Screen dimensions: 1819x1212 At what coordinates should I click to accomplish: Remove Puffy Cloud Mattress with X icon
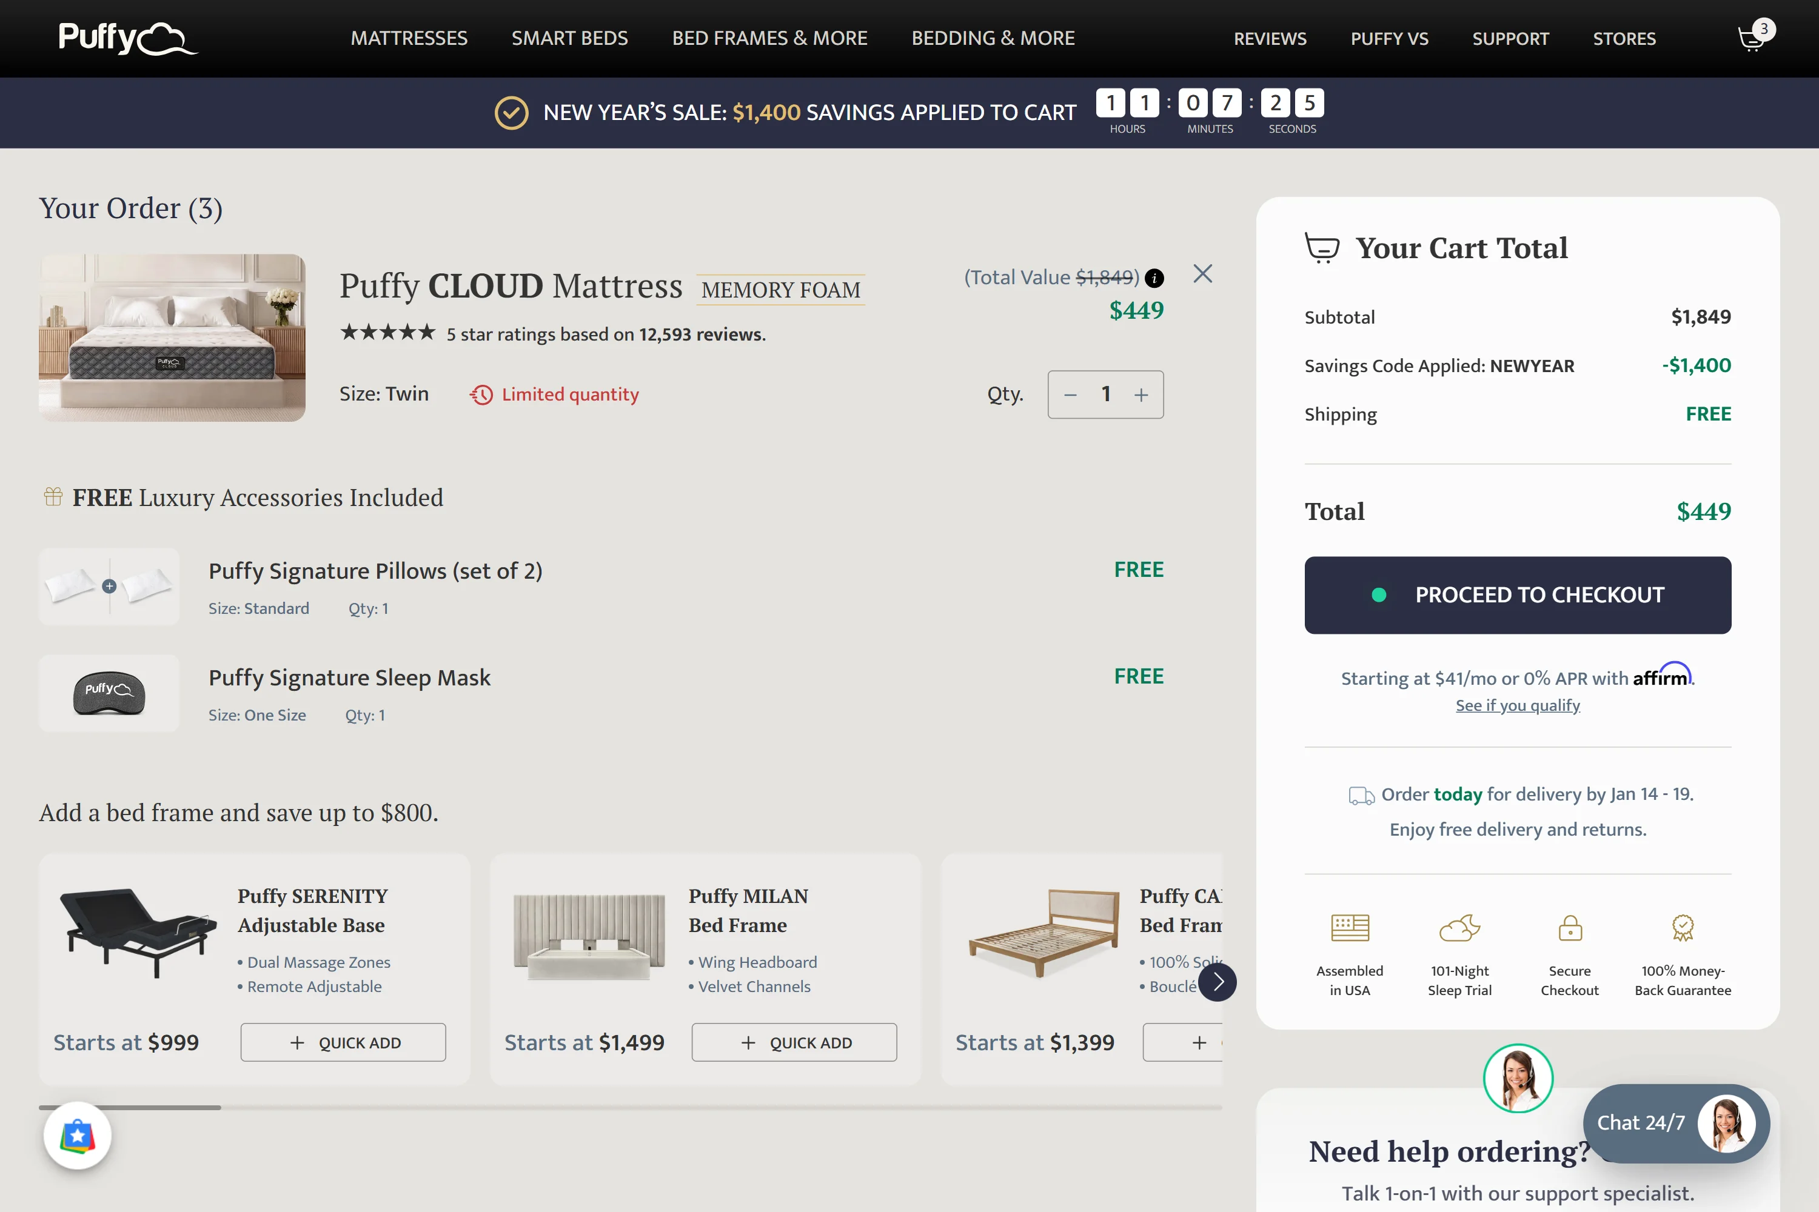[1202, 274]
